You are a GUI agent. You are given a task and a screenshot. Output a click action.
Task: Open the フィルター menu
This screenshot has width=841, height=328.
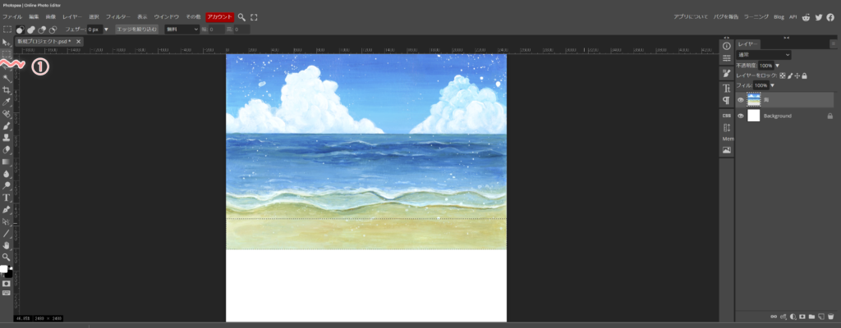pyautogui.click(x=117, y=16)
